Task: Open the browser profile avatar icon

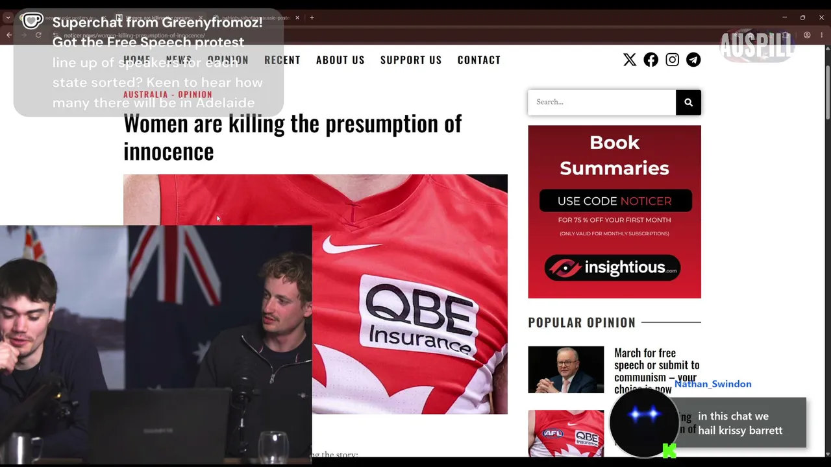Action: pyautogui.click(x=807, y=35)
